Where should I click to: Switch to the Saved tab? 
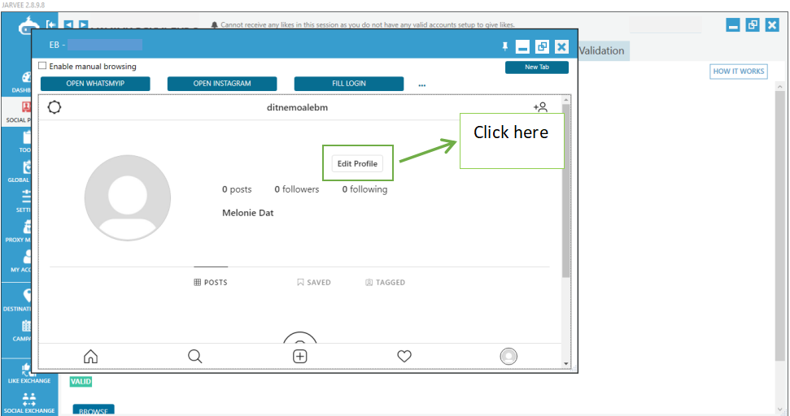314,282
